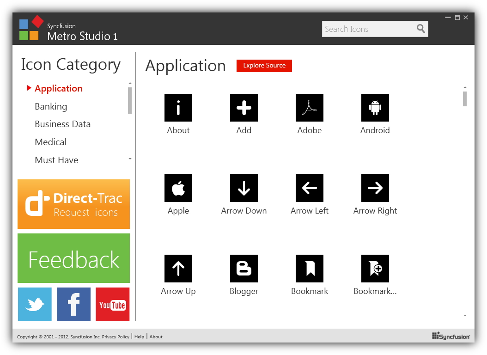487x355 pixels.
Task: Choose the Arrow Down icon tile
Action: click(x=244, y=188)
